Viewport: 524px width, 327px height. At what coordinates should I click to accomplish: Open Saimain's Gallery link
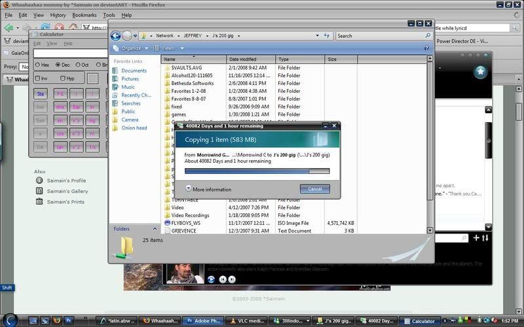[67, 191]
